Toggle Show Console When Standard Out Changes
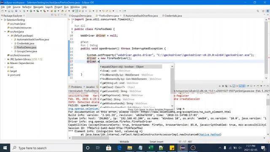The height and width of the screenshot is (152, 270). click(x=240, y=86)
